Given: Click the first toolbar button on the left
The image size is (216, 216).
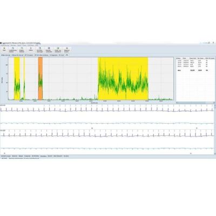Looking at the screenshot, I should [x=4, y=49].
